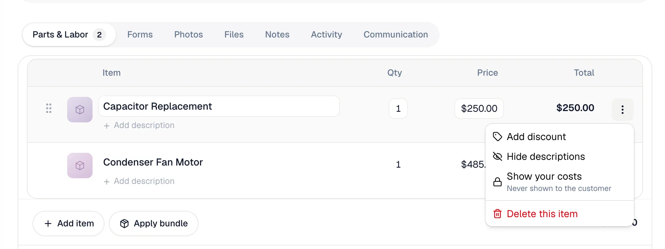The image size is (665, 249).
Task: Add description under Condenser Fan Motor
Action: 139,181
